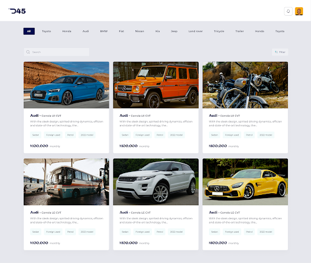Screen dimensions: 311x263
Task: Click 2022 model tag on white Range Rover card
Action: [x=176, y=231]
